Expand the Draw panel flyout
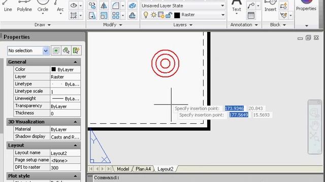Viewport: 325px width, 182px height. (49, 25)
